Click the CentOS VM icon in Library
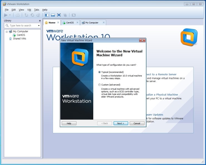Viewport: 206px width, 165px height. click(x=14, y=35)
